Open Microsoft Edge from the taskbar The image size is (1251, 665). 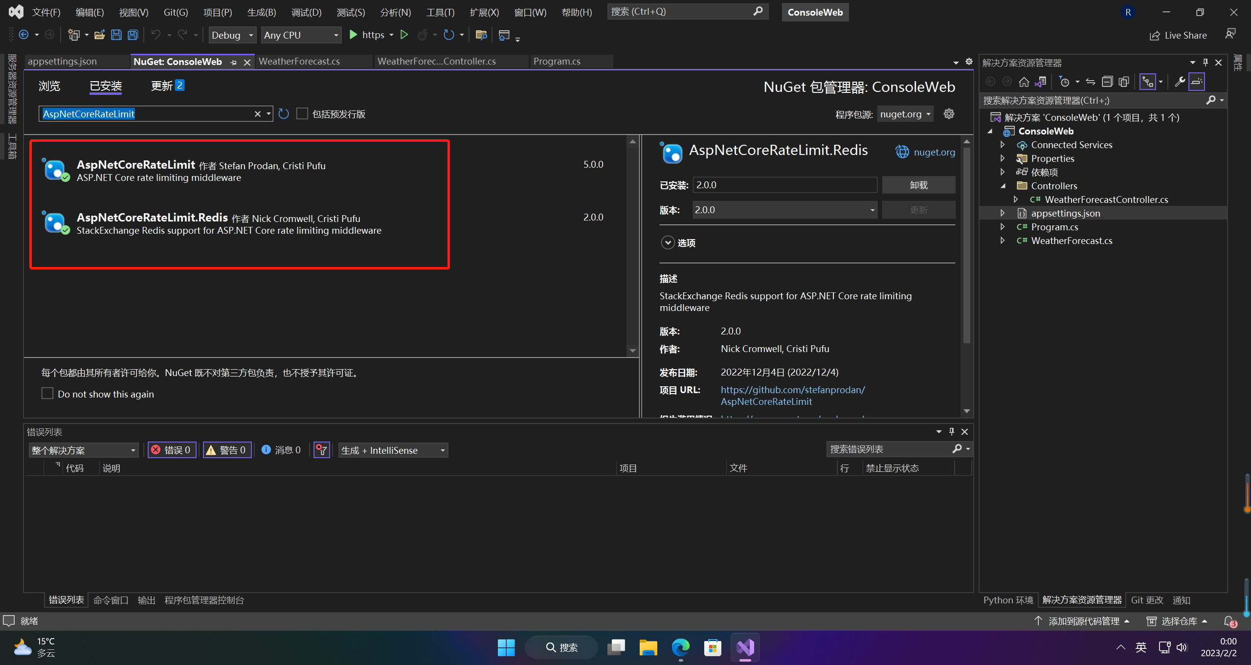pyautogui.click(x=680, y=647)
